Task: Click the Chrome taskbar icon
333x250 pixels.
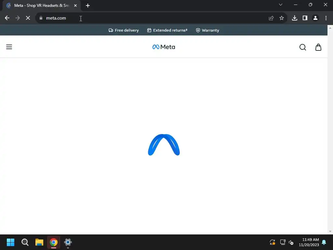Action: pyautogui.click(x=54, y=242)
